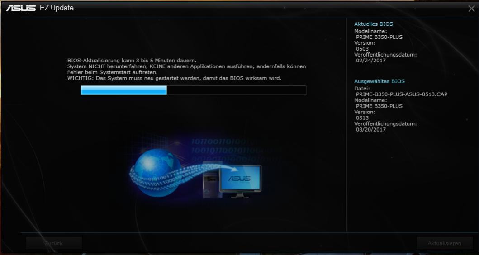This screenshot has width=479, height=255.
Task: Click the PC tower in the illustration
Action: tap(212, 179)
